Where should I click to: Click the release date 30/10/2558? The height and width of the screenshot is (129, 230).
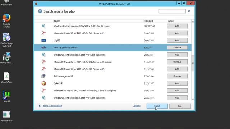pyautogui.click(x=149, y=26)
